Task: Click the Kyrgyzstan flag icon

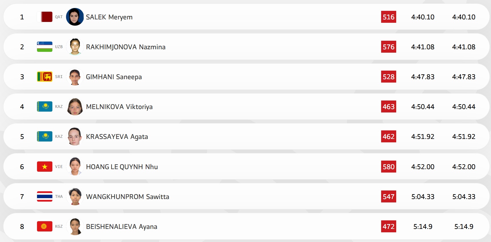Action: click(45, 226)
